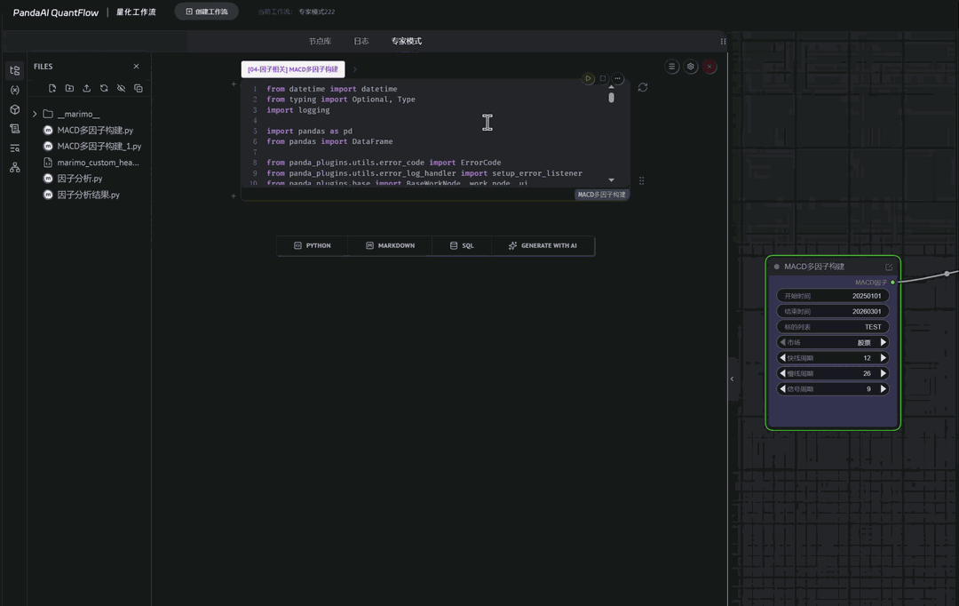Image resolution: width=959 pixels, height=606 pixels.
Task: Collapse the side panel via left chevron handle
Action: (x=732, y=379)
